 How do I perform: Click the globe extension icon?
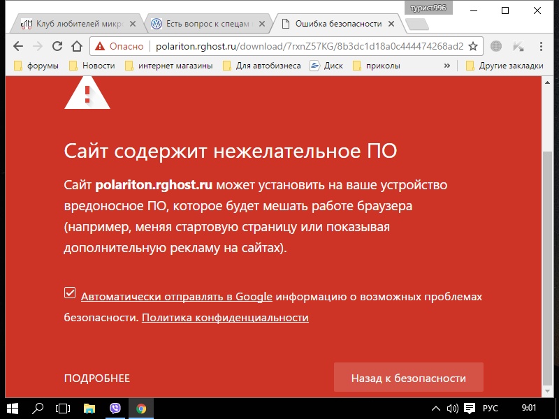tap(496, 47)
